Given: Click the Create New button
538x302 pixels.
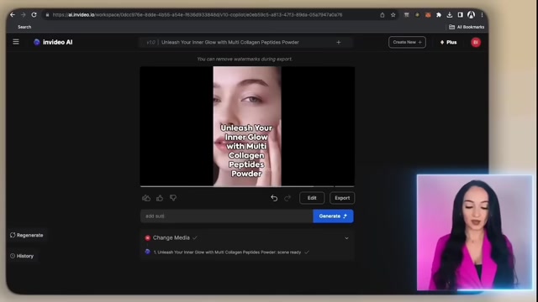Looking at the screenshot, I should click(x=407, y=42).
